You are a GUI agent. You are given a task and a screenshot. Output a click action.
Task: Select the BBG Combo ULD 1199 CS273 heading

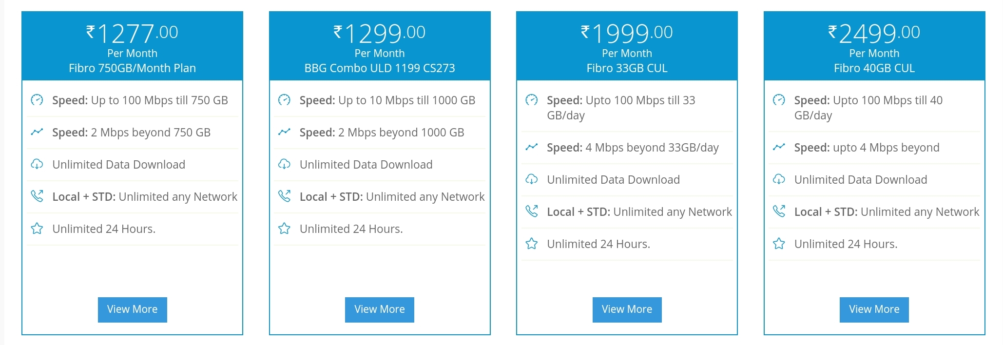(380, 68)
